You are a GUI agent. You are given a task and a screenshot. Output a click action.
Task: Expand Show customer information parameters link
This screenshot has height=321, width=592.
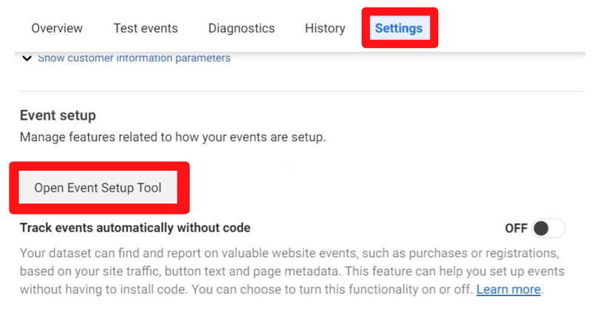coord(134,58)
